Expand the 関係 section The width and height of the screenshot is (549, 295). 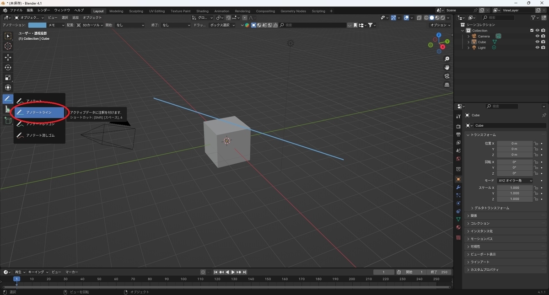click(x=474, y=215)
